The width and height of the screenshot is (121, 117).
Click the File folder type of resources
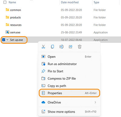point(100,25)
